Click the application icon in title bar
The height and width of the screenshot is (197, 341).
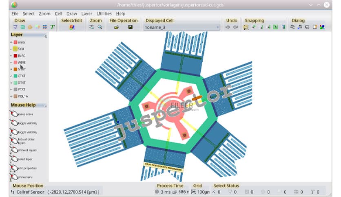[14, 4]
